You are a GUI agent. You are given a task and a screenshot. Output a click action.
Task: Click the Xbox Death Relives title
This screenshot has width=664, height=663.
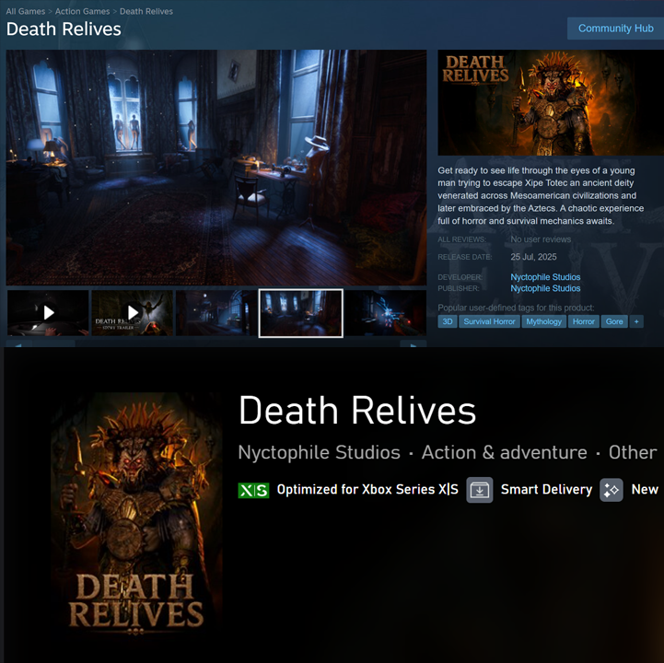tap(357, 411)
